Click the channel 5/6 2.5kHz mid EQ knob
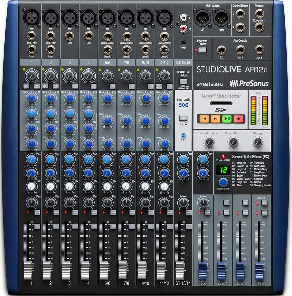292x296 pixels. 108,120
